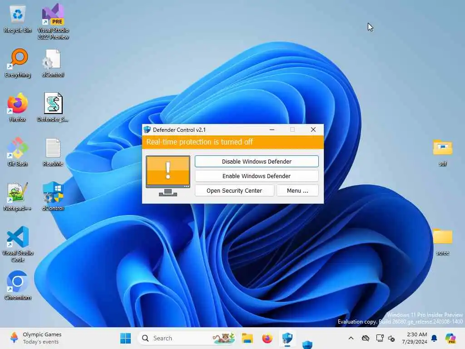
Task: Select the Defender_S... script file
Action: (53, 107)
